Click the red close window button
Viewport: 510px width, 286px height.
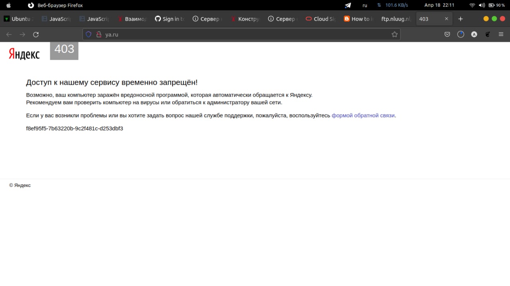[503, 19]
